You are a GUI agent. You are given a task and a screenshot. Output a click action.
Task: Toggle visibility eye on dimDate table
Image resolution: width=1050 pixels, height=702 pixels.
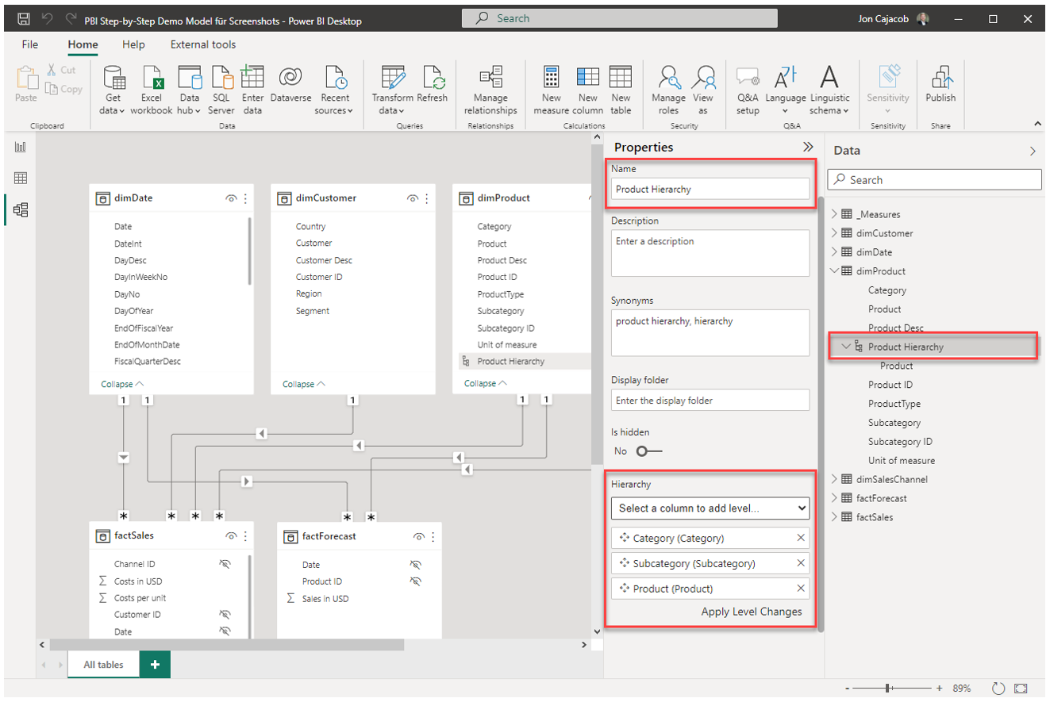pos(231,198)
